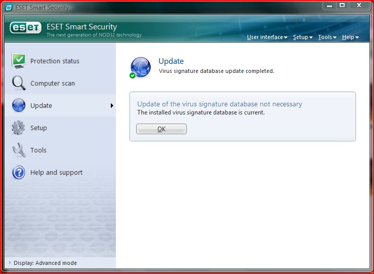Click the Help and support question icon
Viewport: 374px width, 274px height.
point(19,172)
